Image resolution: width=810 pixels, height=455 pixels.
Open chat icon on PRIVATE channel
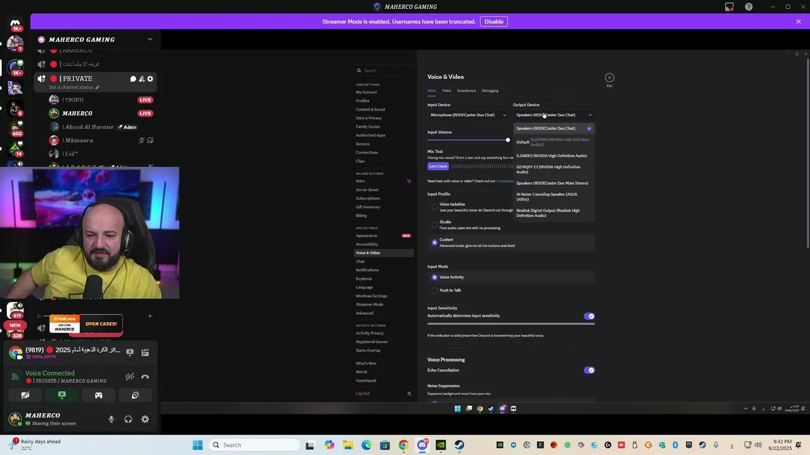pyautogui.click(x=133, y=79)
